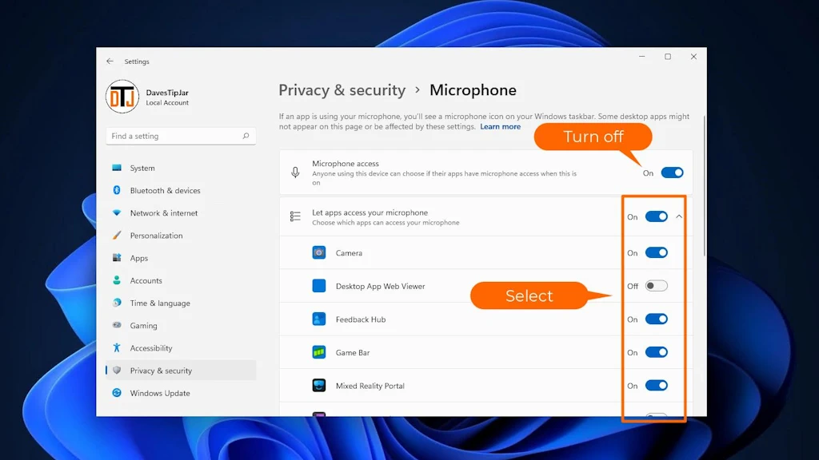Image resolution: width=819 pixels, height=460 pixels.
Task: Disable microphone for Camera app
Action: coord(656,252)
